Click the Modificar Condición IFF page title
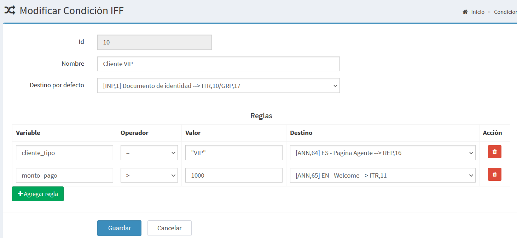Image resolution: width=517 pixels, height=238 pixels. 72,11
